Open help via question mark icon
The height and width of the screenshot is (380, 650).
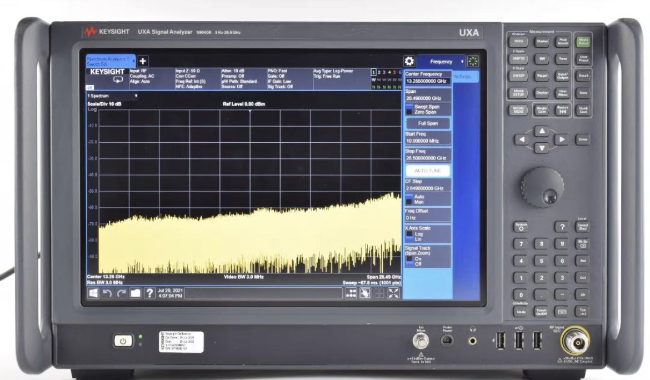point(149,293)
